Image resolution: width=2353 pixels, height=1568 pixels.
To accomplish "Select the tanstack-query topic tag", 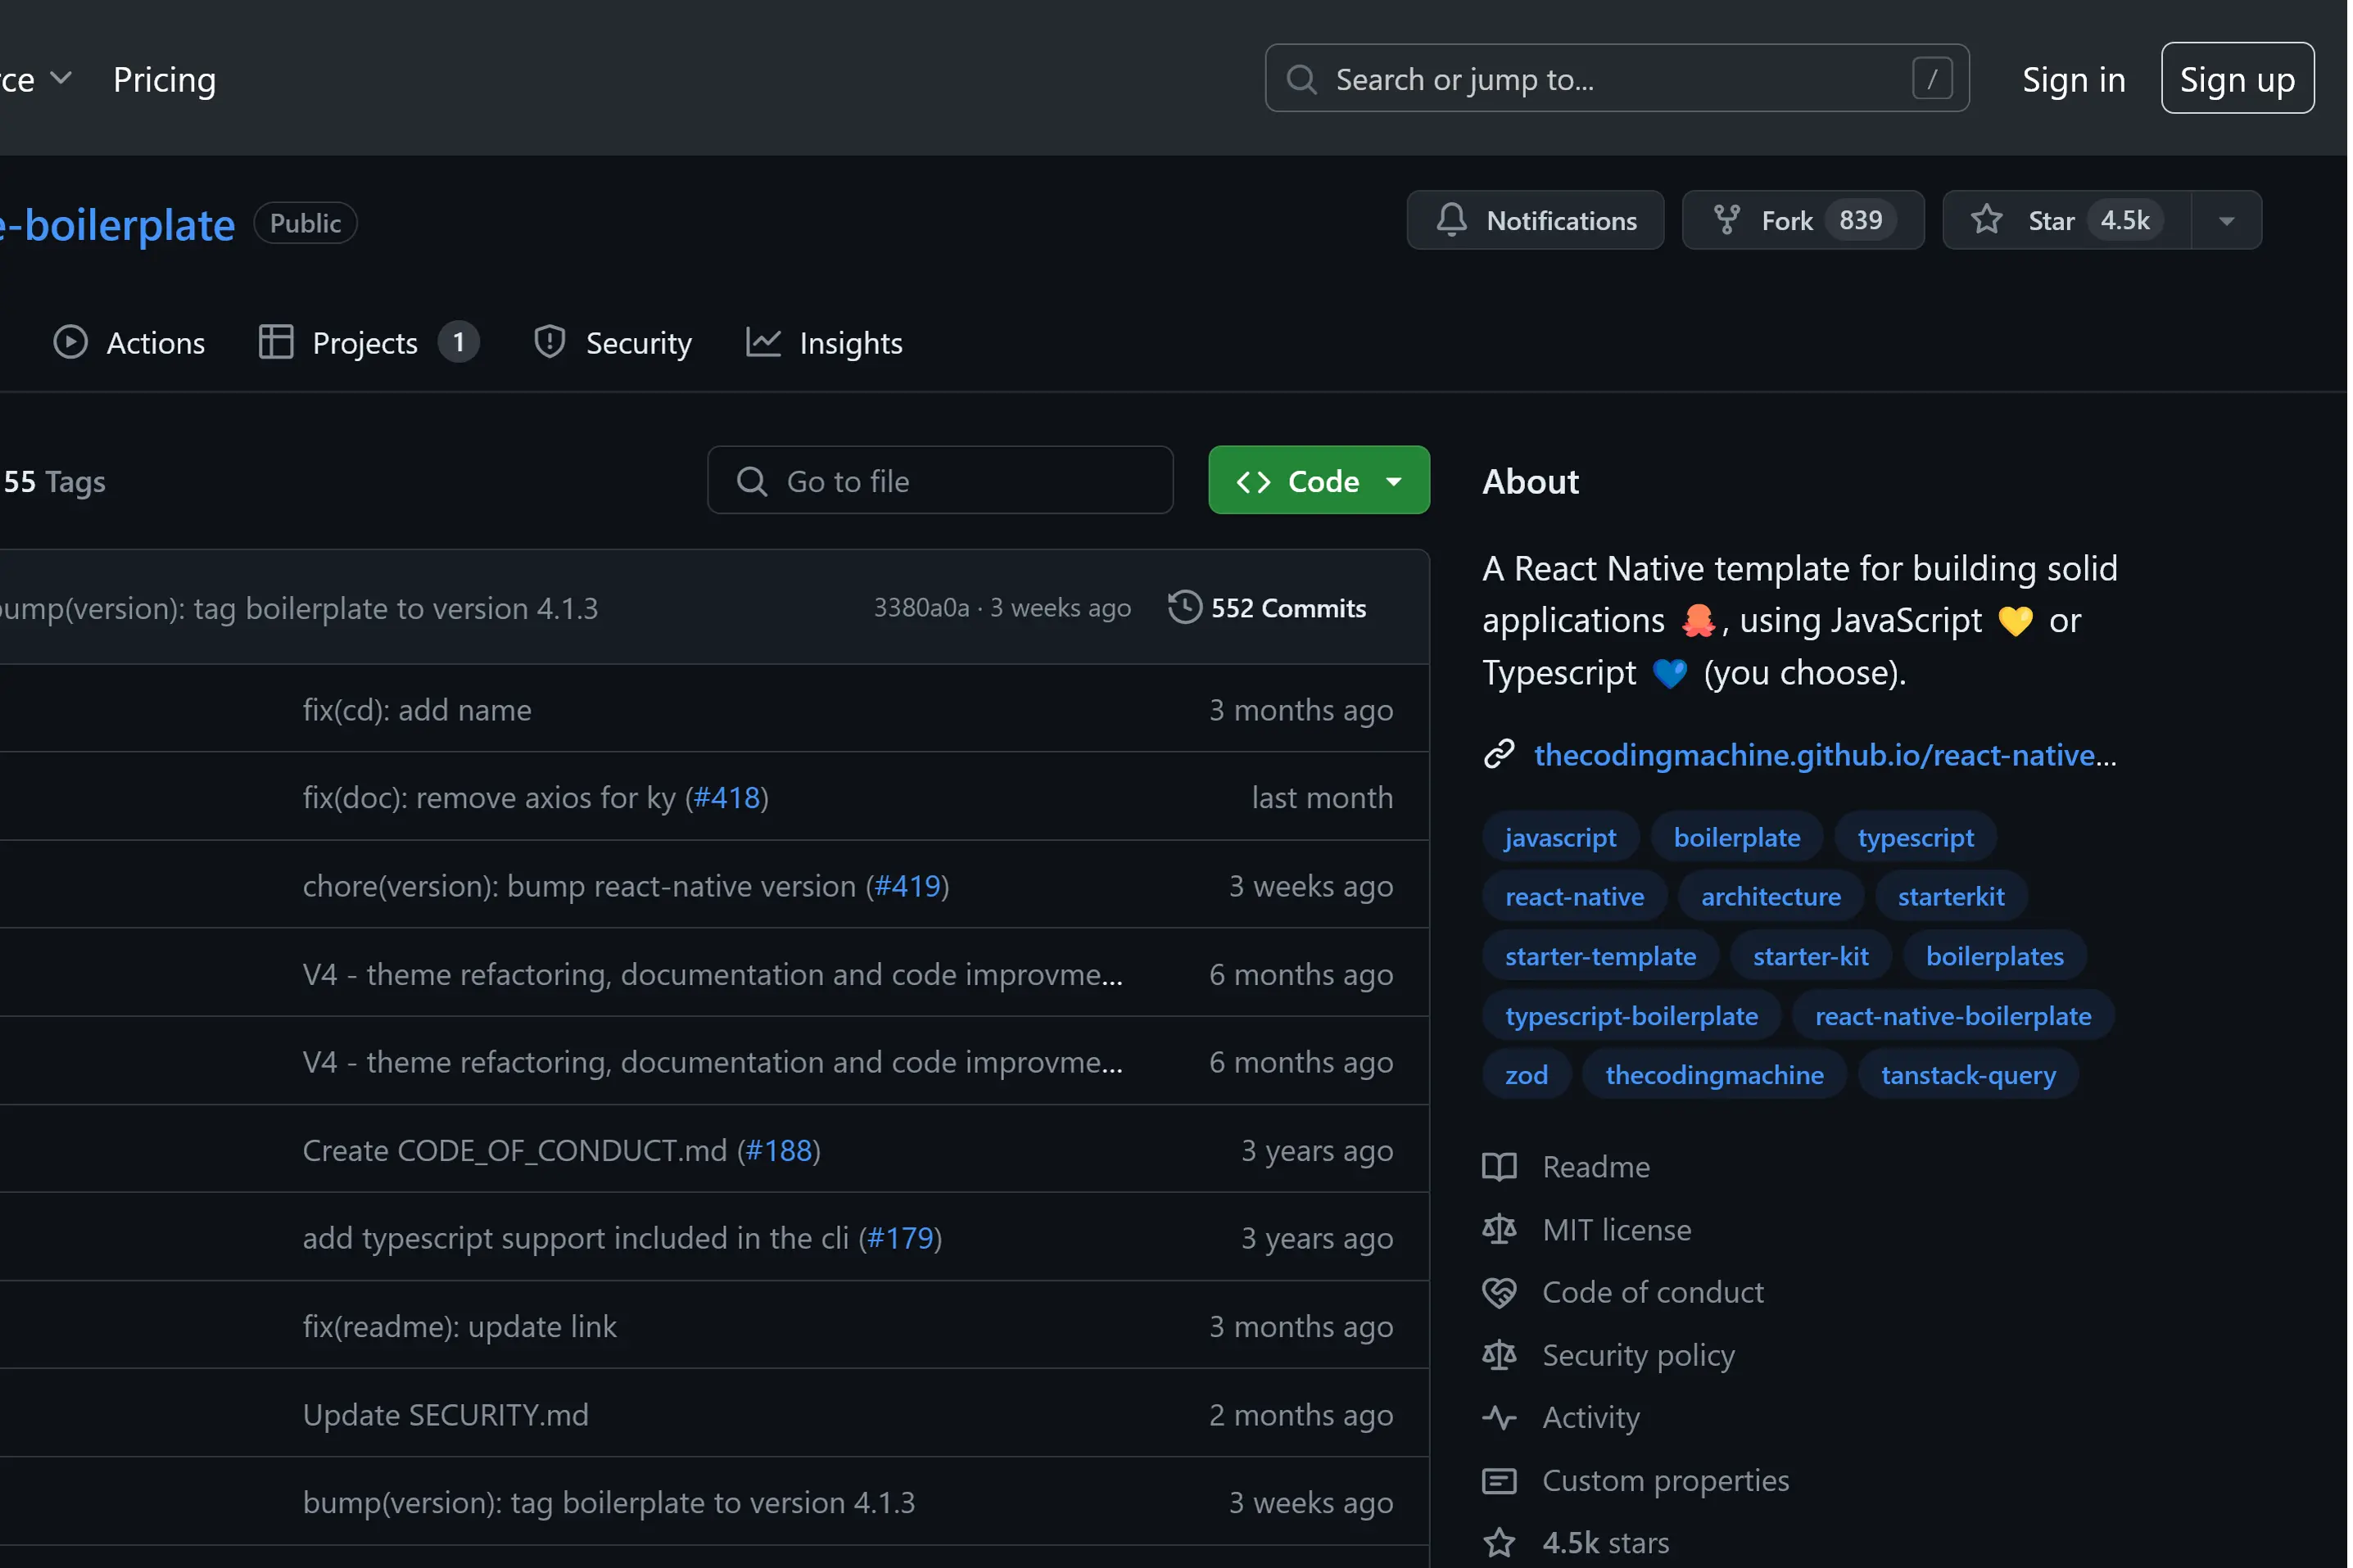I will coord(1967,1075).
